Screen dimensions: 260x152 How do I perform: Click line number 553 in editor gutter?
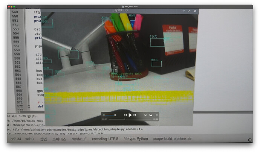pyautogui.click(x=15, y=29)
